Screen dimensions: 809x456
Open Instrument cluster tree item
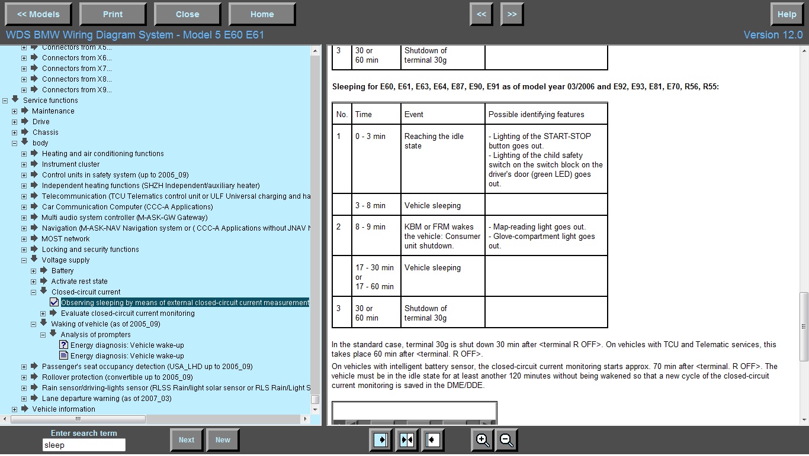[x=70, y=164]
